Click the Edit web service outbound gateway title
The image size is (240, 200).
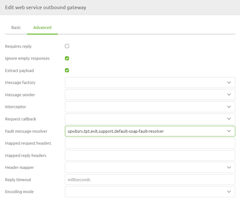pos(46,8)
